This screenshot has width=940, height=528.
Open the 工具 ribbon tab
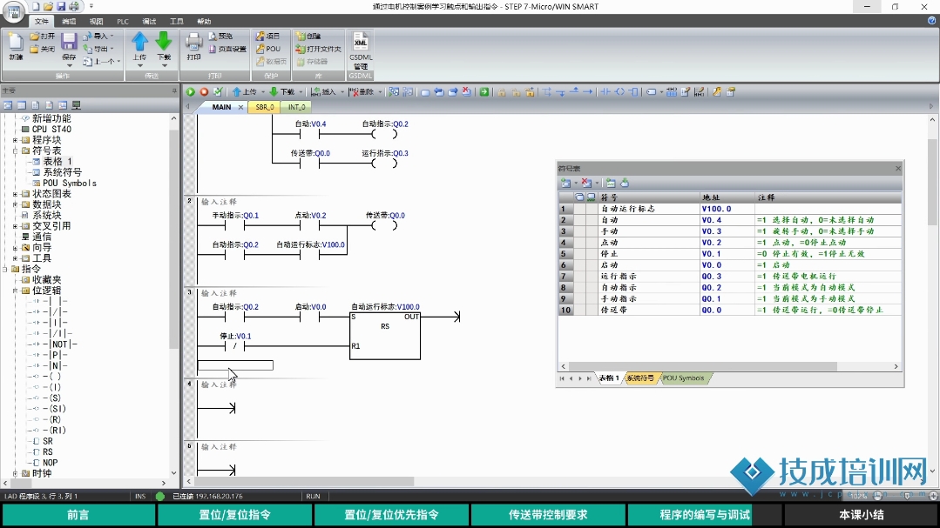tap(176, 22)
